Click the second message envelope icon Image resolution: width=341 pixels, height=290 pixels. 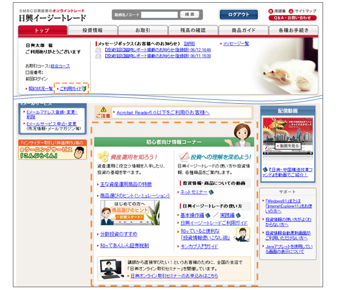click(99, 56)
